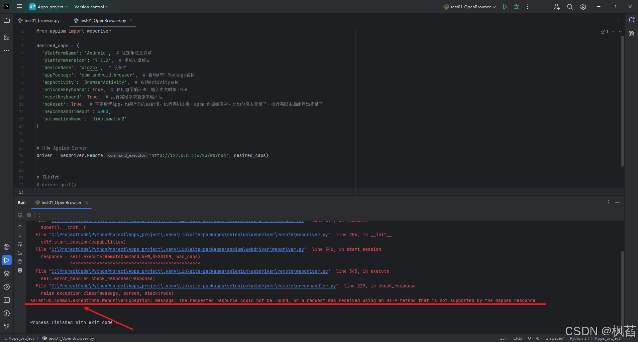The height and width of the screenshot is (342, 638).
Task: Stop the running process in Run panel
Action: [29, 215]
